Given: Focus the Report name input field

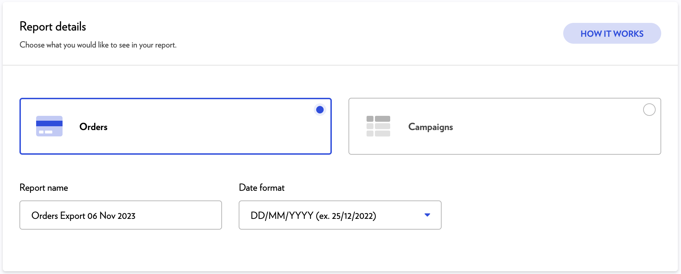Looking at the screenshot, I should [121, 215].
